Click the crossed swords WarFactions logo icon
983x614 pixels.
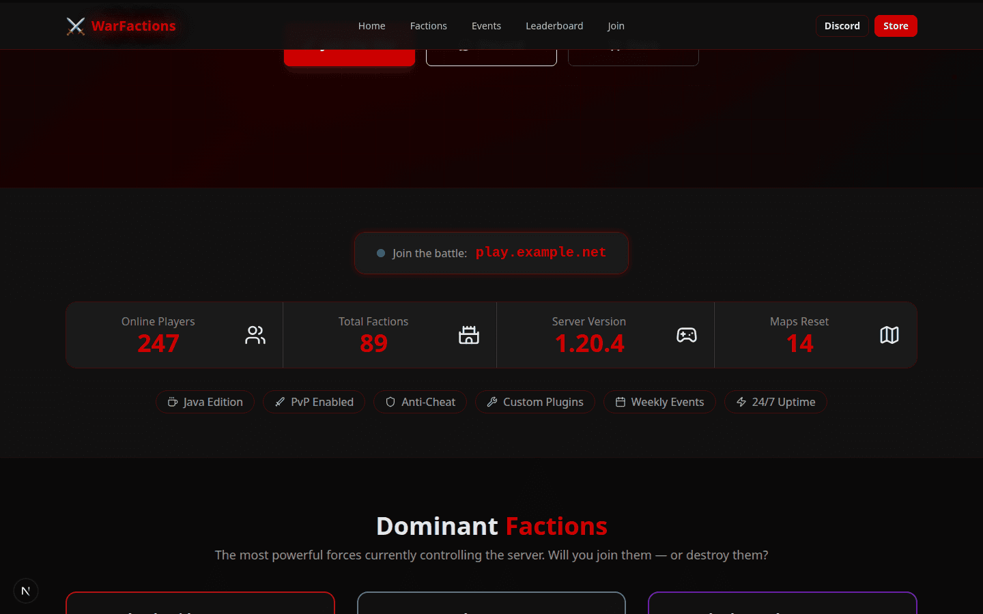coord(75,25)
